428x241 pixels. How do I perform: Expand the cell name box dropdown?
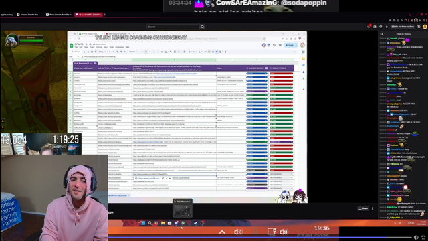(78, 56)
